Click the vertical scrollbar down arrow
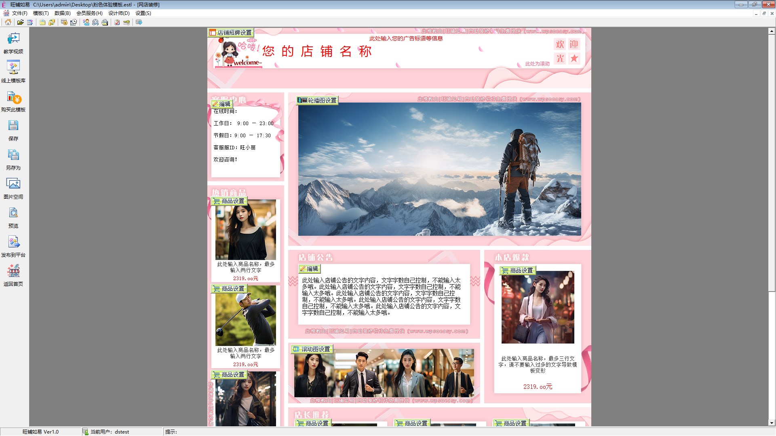776x436 pixels. 772,423
